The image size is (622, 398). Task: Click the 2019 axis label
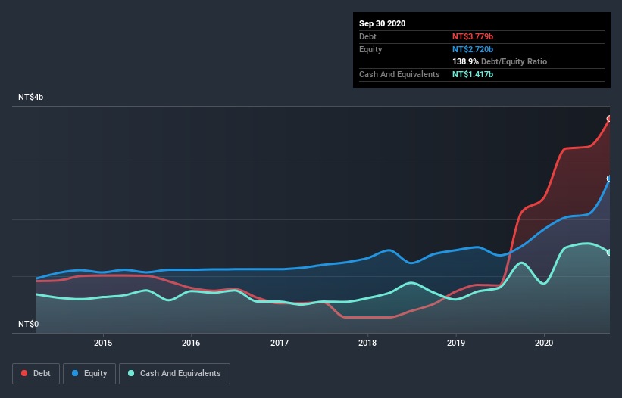(x=456, y=343)
